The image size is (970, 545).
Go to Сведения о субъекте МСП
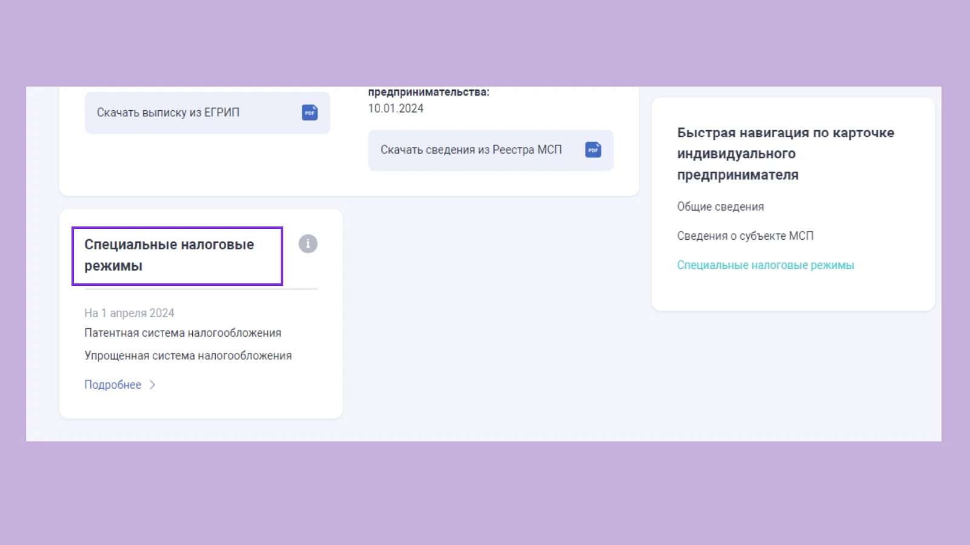[x=745, y=236]
